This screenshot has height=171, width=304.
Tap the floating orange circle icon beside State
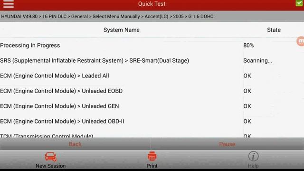click(x=300, y=41)
